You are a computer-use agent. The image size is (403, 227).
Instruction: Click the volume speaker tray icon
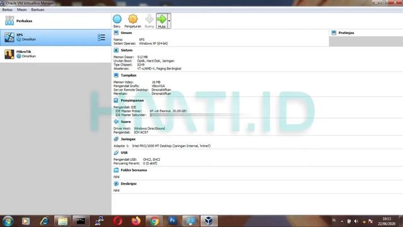click(x=356, y=221)
